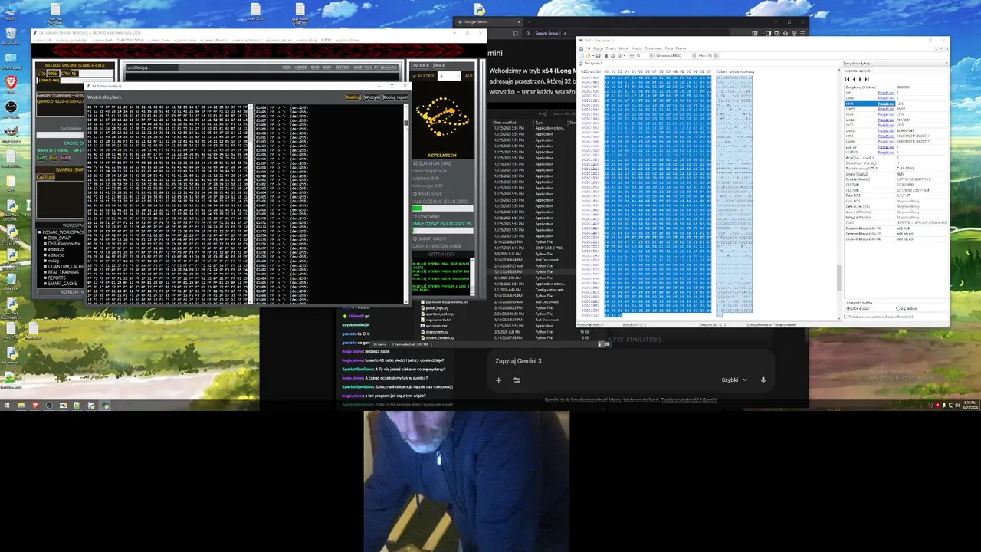Open the Plik menu in hex editor
Image resolution: width=981 pixels, height=552 pixels.
click(x=588, y=48)
